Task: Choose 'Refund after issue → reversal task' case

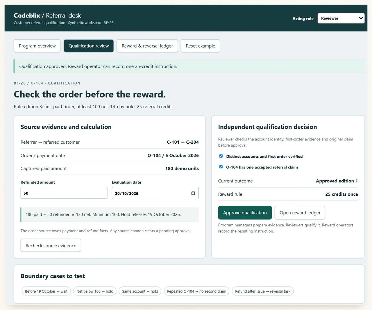Action: (263, 291)
